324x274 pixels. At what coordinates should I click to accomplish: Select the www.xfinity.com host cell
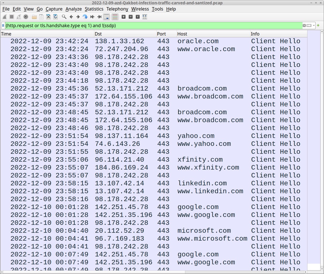pos(208,167)
